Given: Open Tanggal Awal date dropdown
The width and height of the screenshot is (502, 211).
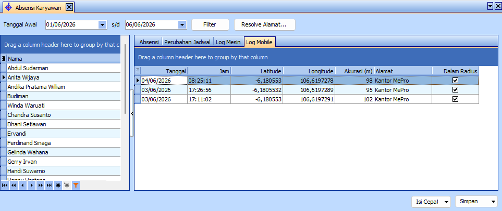Looking at the screenshot, I should [103, 24].
